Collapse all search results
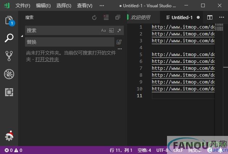228x154 pixels. coord(118,17)
